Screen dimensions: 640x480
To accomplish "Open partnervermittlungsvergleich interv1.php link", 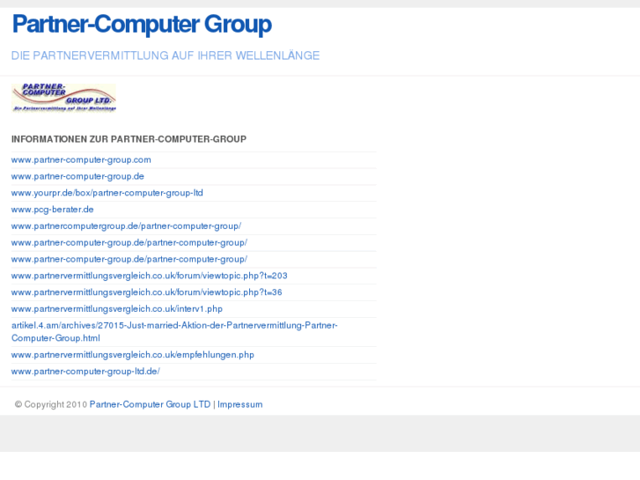I will 117,309.
